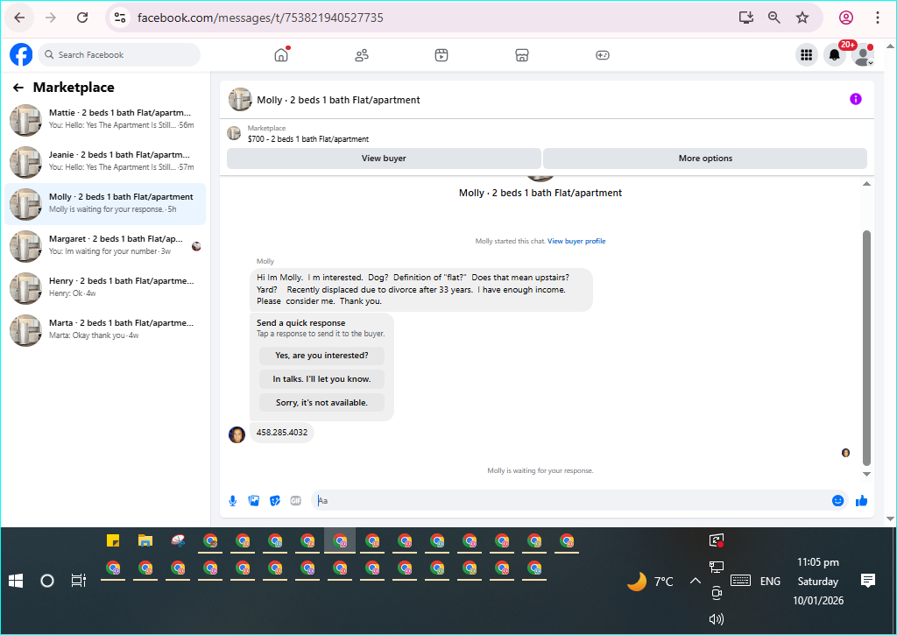Click the message text input field
The width and height of the screenshot is (897, 635).
click(569, 501)
